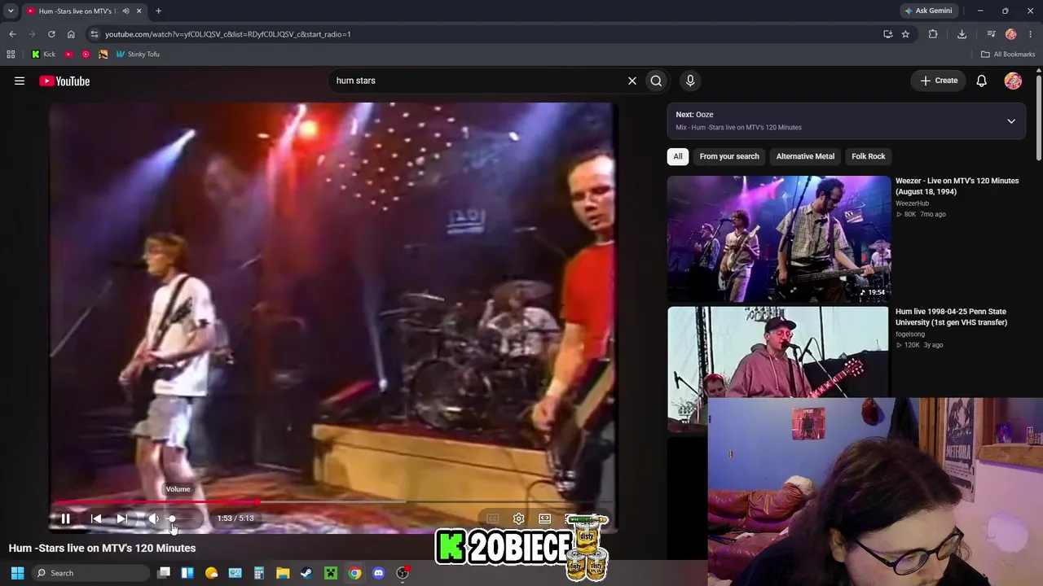The image size is (1043, 586).
Task: Click the taskbar Search box
Action: pyautogui.click(x=90, y=573)
